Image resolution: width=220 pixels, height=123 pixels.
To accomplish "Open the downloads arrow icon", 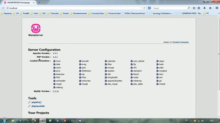I will (x=205, y=8).
